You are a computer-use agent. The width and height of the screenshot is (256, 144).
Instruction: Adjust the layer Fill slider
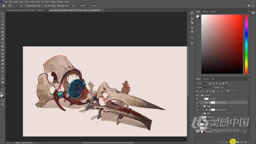(228, 91)
